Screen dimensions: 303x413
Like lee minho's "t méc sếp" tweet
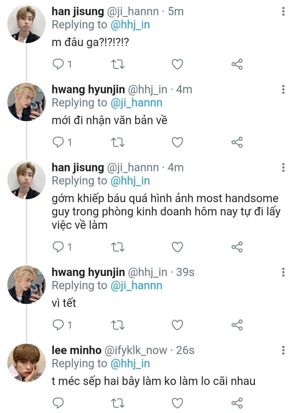(x=177, y=403)
